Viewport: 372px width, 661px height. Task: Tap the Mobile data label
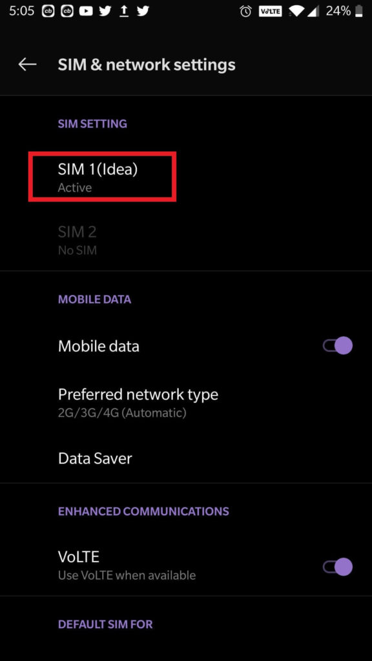point(99,346)
